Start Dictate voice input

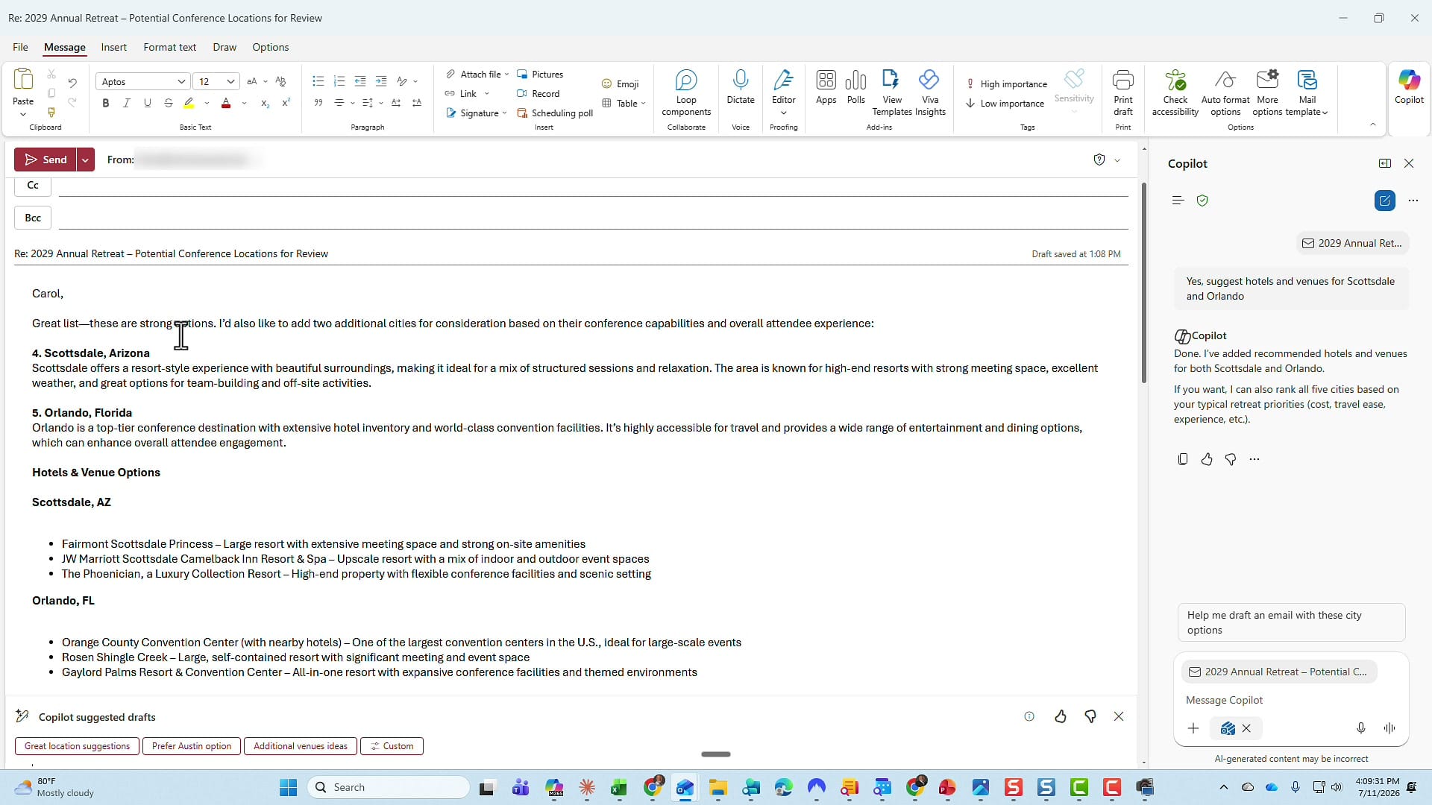point(741,86)
